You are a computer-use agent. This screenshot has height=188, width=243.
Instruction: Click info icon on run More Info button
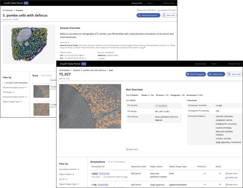tap(229, 74)
